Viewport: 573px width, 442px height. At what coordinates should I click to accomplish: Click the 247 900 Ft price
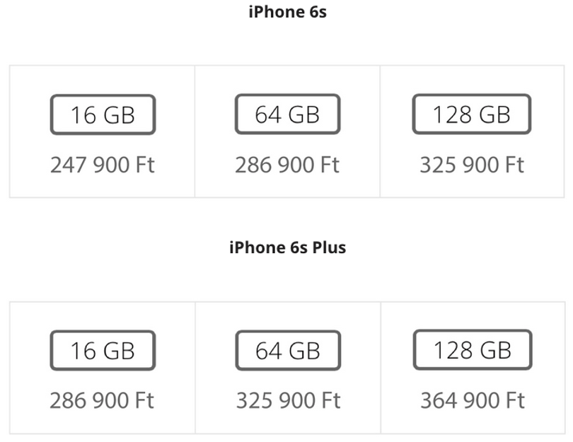pyautogui.click(x=103, y=165)
